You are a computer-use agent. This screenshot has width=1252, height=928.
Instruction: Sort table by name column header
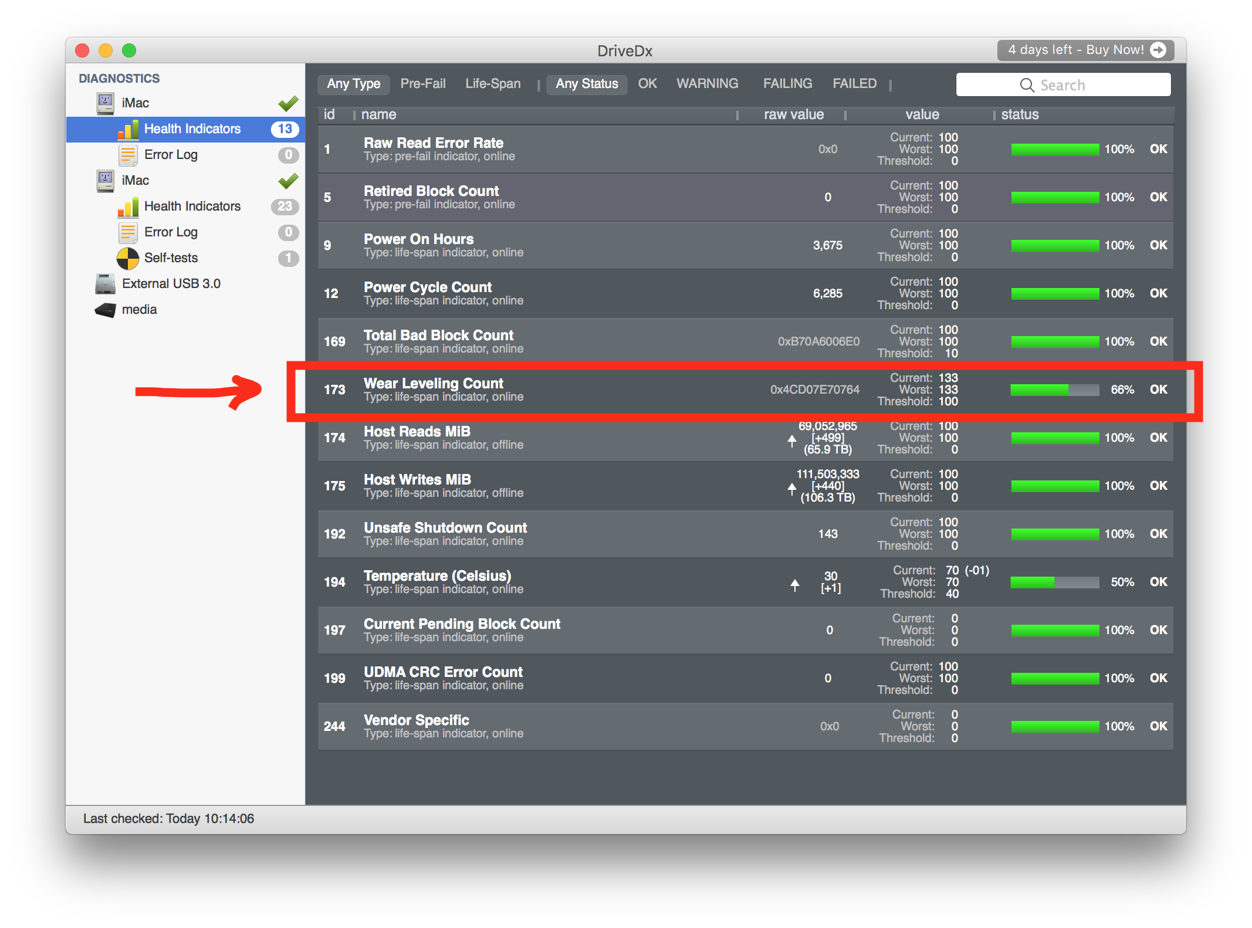379,115
